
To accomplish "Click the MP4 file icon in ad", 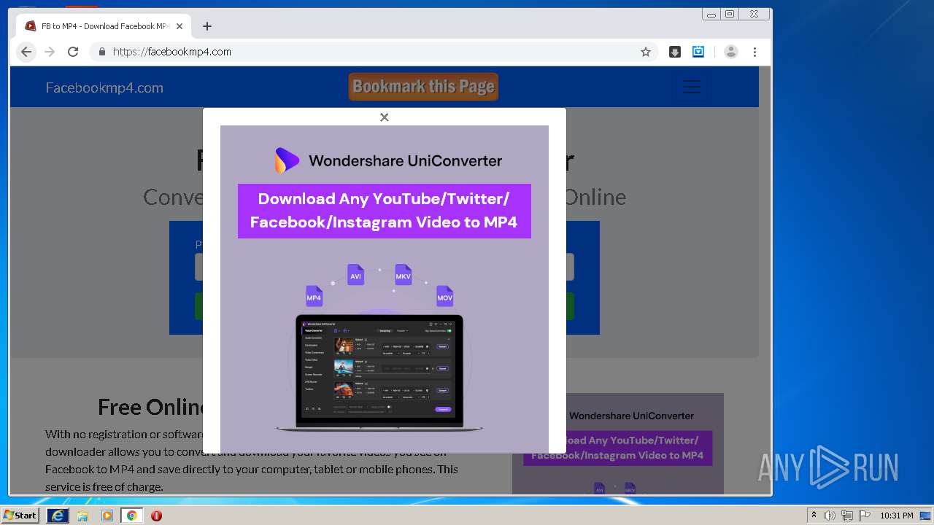I will pos(314,297).
